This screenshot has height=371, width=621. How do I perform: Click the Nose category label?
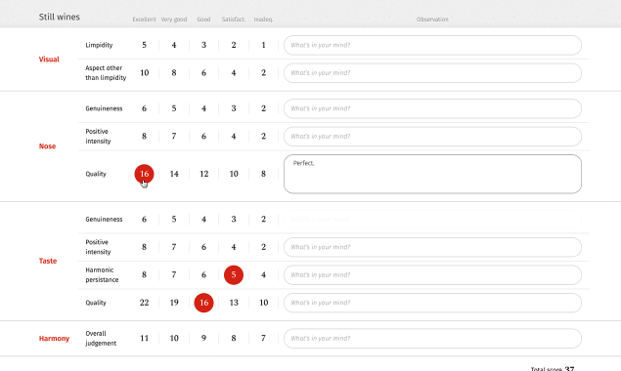[x=47, y=146]
